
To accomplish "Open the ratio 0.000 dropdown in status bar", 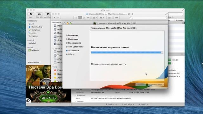I will click(143, 104).
